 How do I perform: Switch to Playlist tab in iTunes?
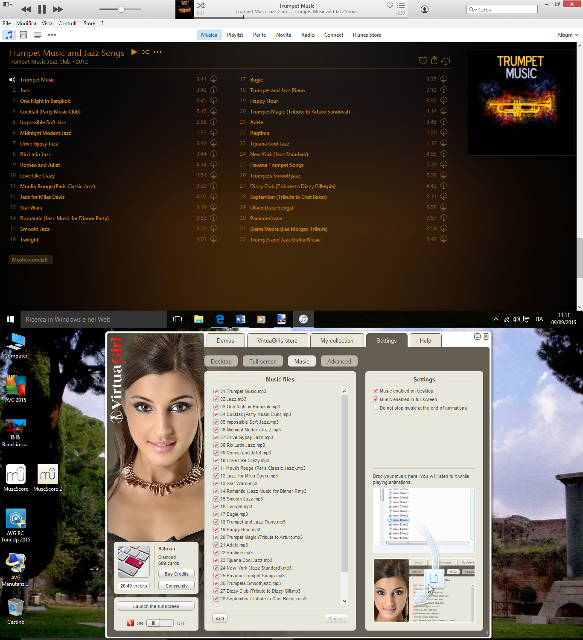(x=235, y=35)
